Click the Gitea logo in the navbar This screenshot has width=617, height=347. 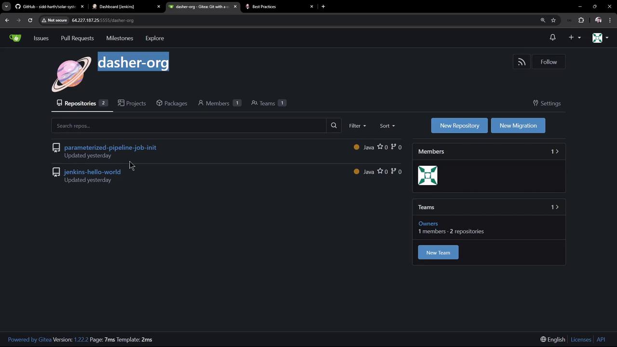tap(15, 38)
